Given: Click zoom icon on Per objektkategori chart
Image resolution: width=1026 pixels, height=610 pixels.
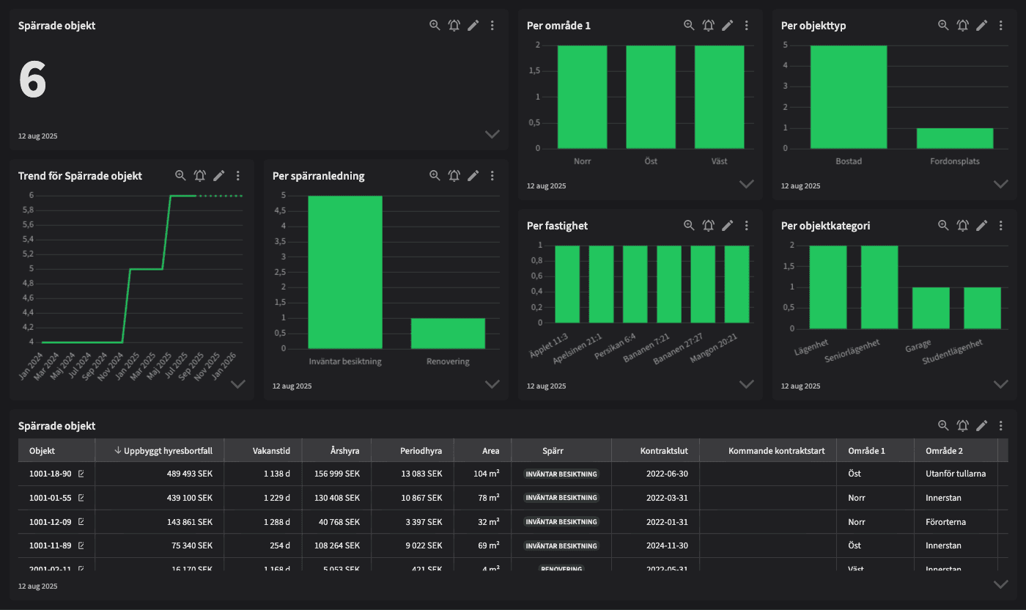Looking at the screenshot, I should (x=943, y=226).
